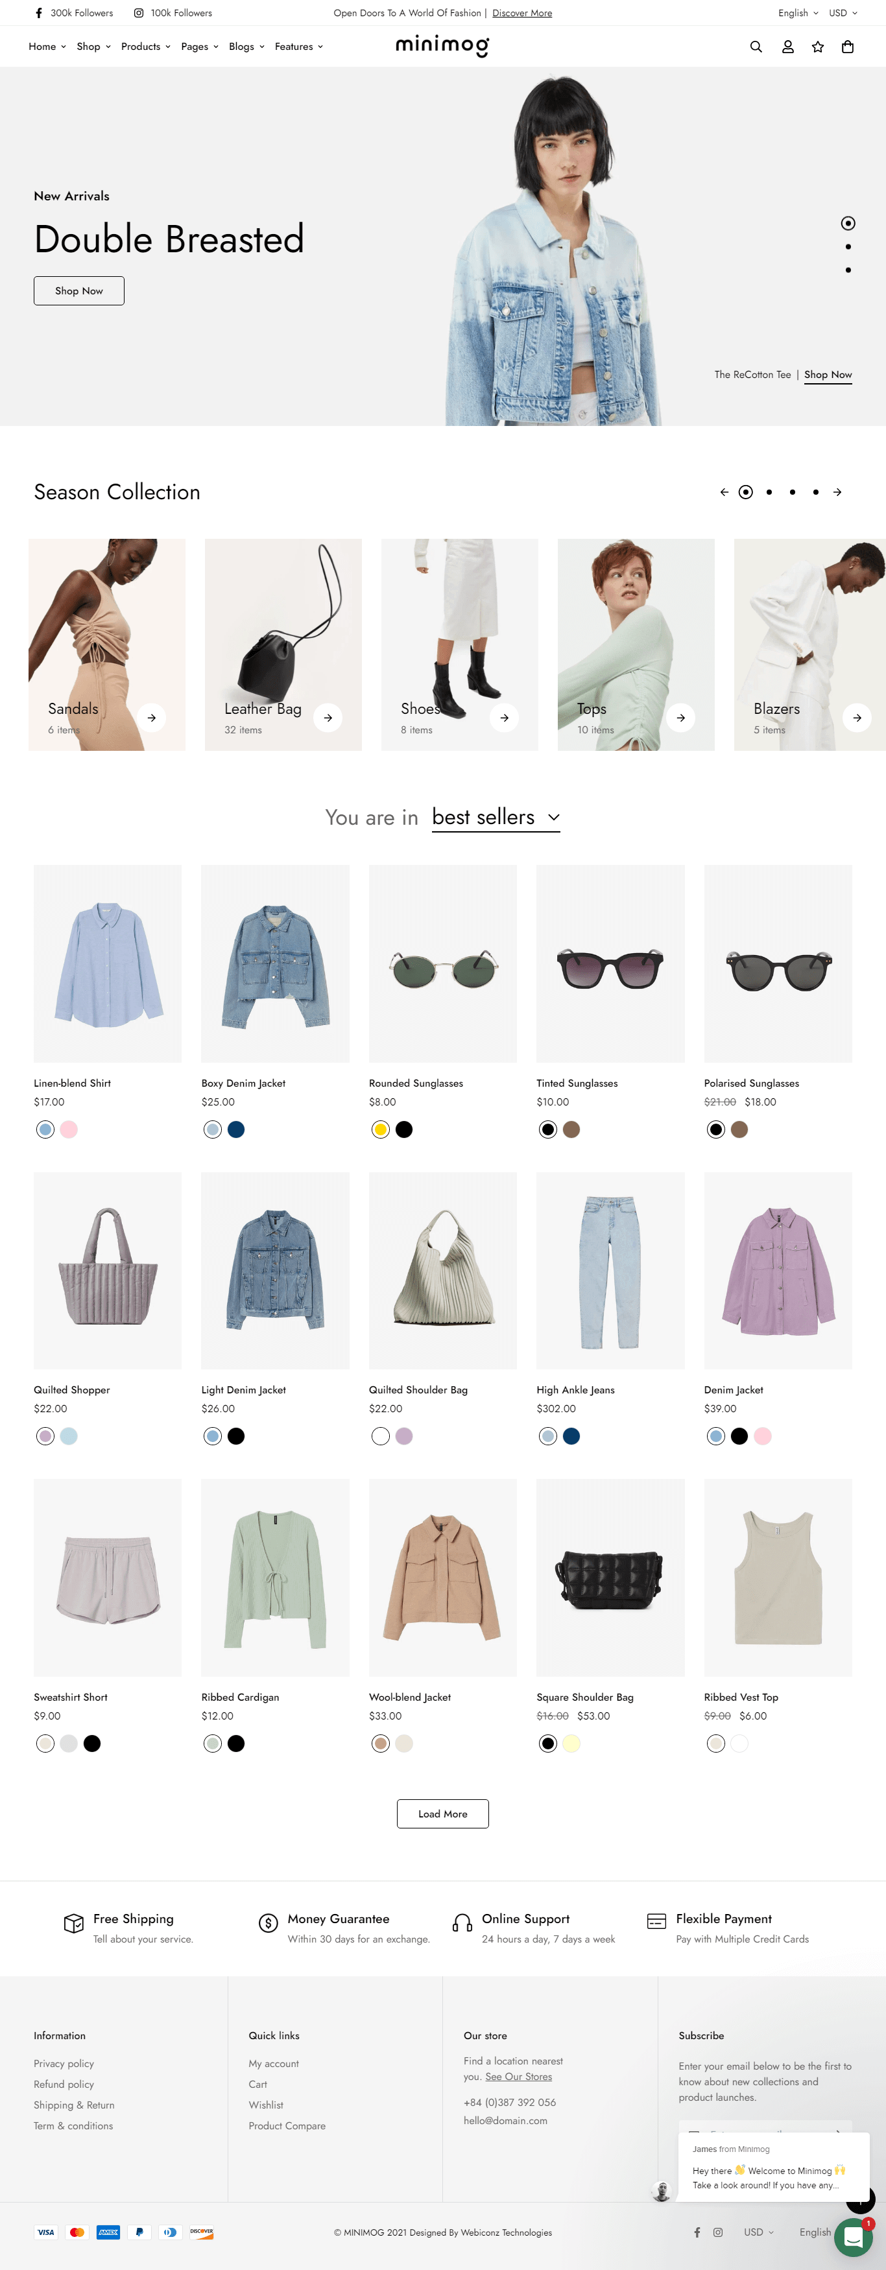
Task: Click the Sandals collection arrow icon
Action: pos(152,717)
